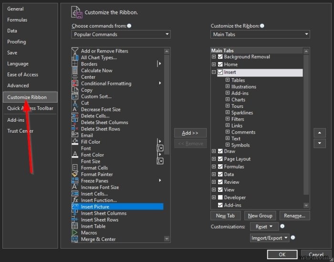Click the Conditional Formatting icon

[75, 84]
